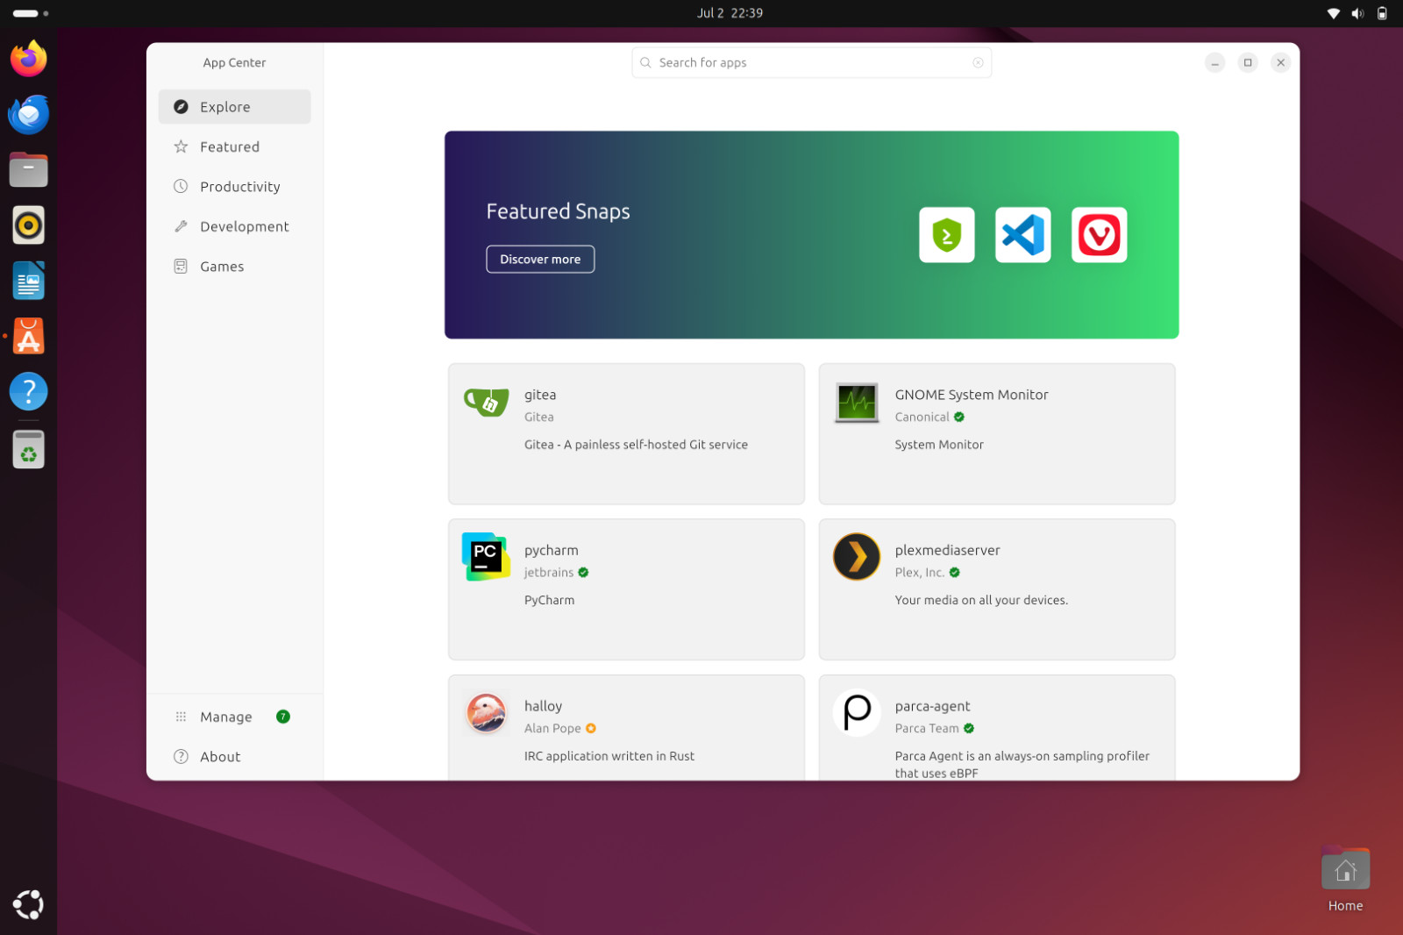Viewport: 1403px width, 935px height.
Task: Click the gitea teacup icon
Action: 486,403
